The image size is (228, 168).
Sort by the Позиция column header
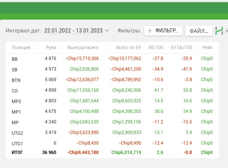point(21,48)
